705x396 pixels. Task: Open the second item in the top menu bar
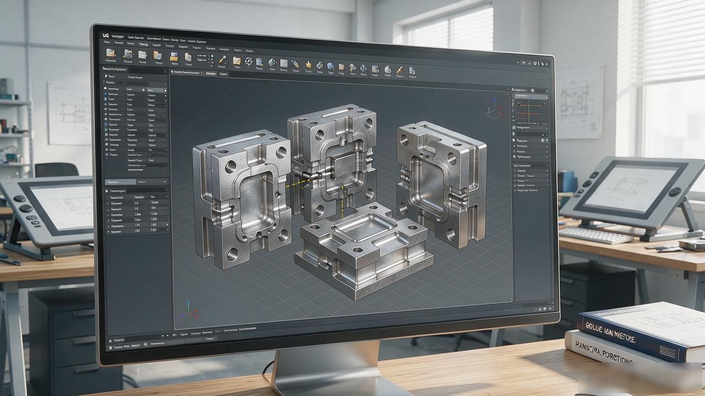[135, 37]
